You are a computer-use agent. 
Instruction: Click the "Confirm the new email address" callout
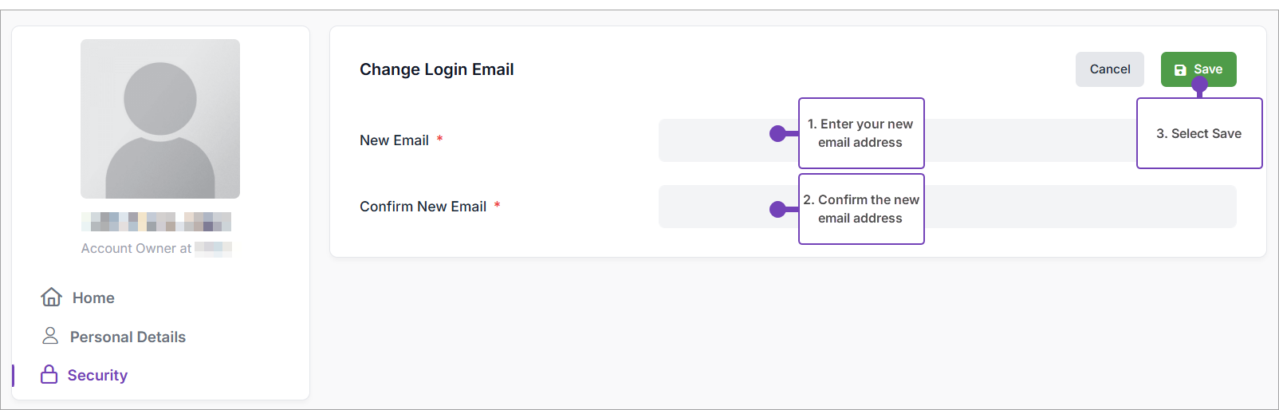pos(861,209)
